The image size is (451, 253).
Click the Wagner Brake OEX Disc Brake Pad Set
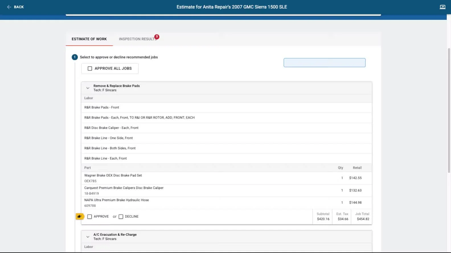pyautogui.click(x=113, y=176)
